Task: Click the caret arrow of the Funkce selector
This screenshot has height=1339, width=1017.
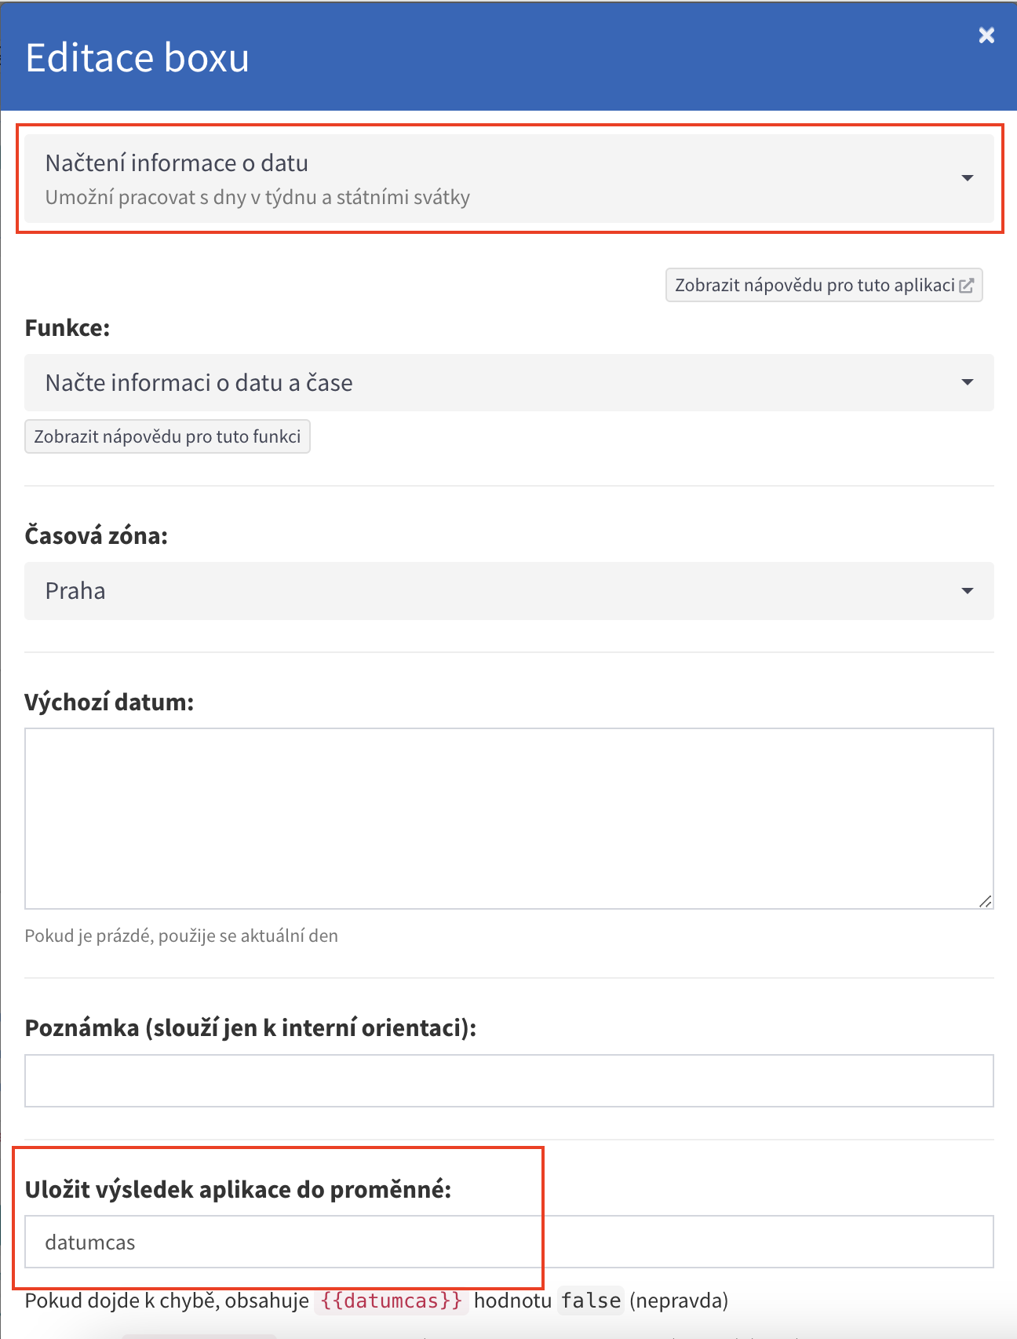Action: 968,382
